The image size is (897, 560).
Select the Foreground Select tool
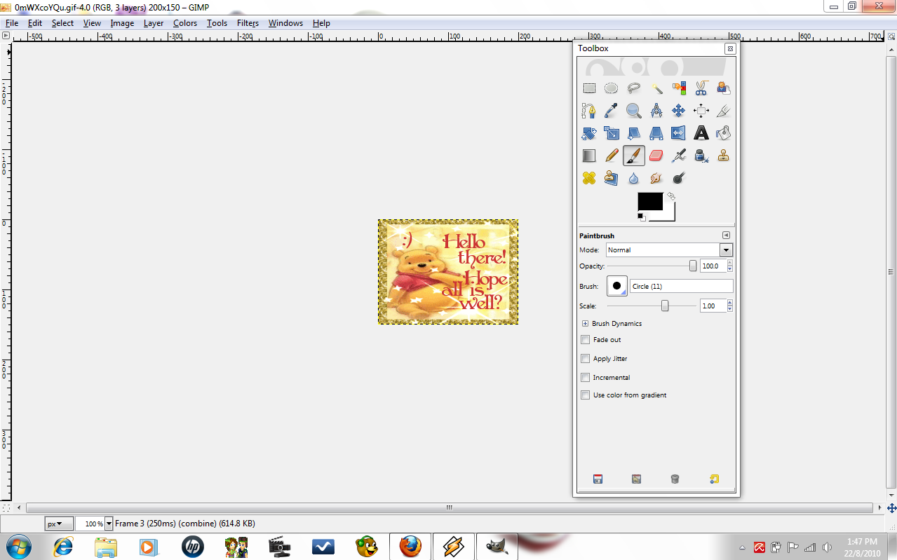tap(724, 88)
